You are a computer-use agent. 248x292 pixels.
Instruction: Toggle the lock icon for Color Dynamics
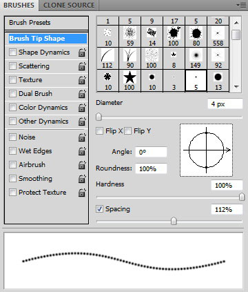click(82, 108)
